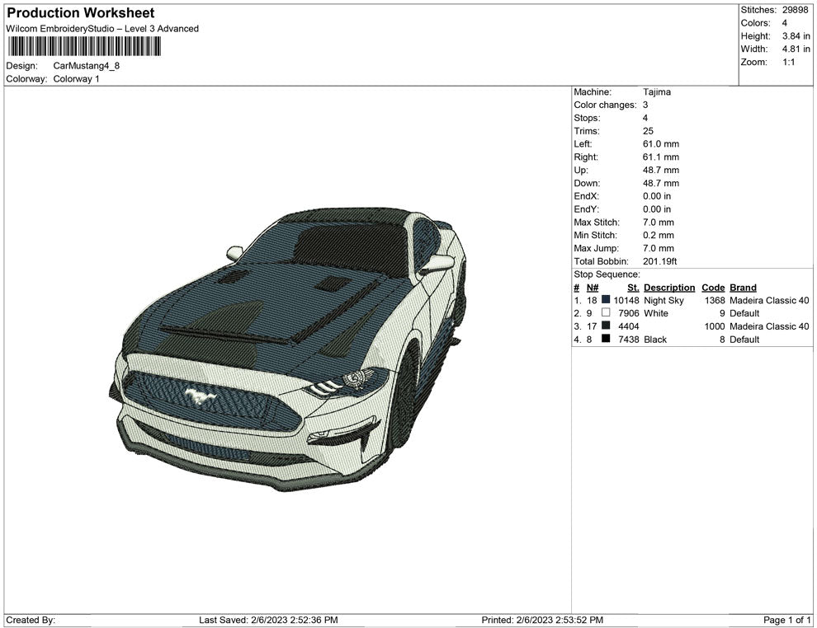The width and height of the screenshot is (817, 628).
Task: Select the White thread color swatch
Action: (x=606, y=314)
